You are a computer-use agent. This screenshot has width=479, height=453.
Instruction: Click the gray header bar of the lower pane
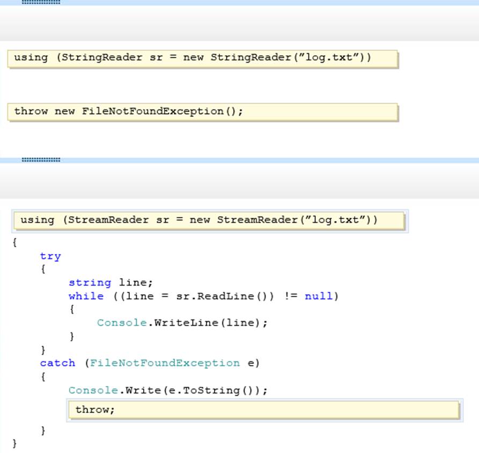(x=239, y=181)
